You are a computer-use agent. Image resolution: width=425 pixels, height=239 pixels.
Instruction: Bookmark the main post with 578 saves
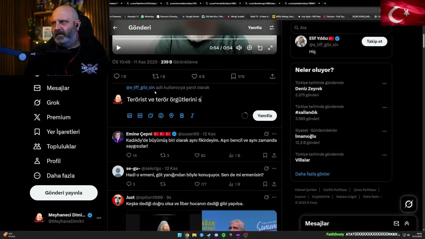[x=237, y=76]
